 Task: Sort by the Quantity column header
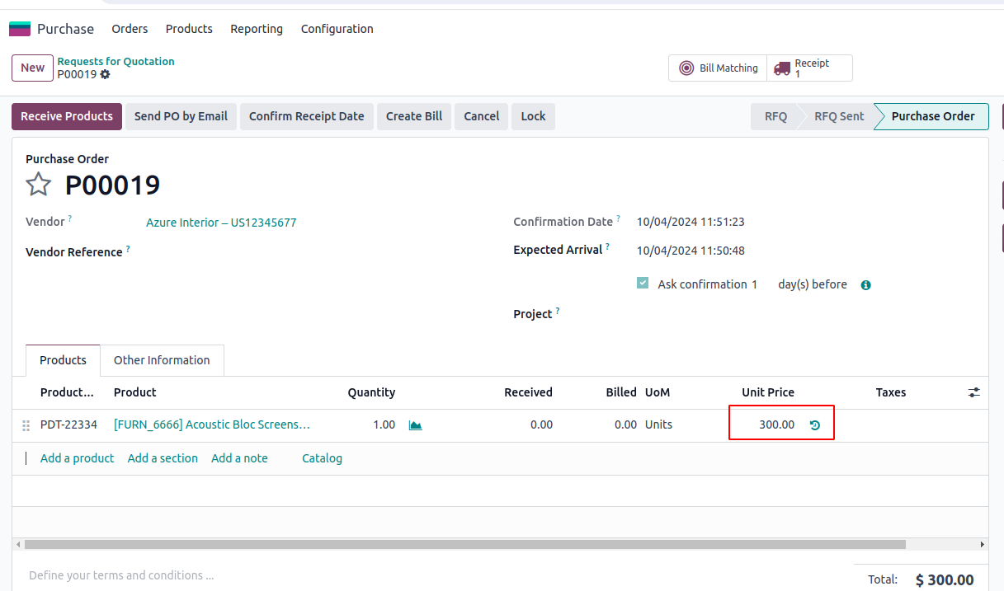pyautogui.click(x=371, y=392)
